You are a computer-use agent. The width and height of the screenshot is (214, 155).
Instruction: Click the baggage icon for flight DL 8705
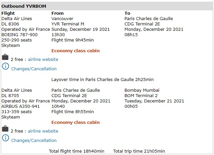click(5, 129)
